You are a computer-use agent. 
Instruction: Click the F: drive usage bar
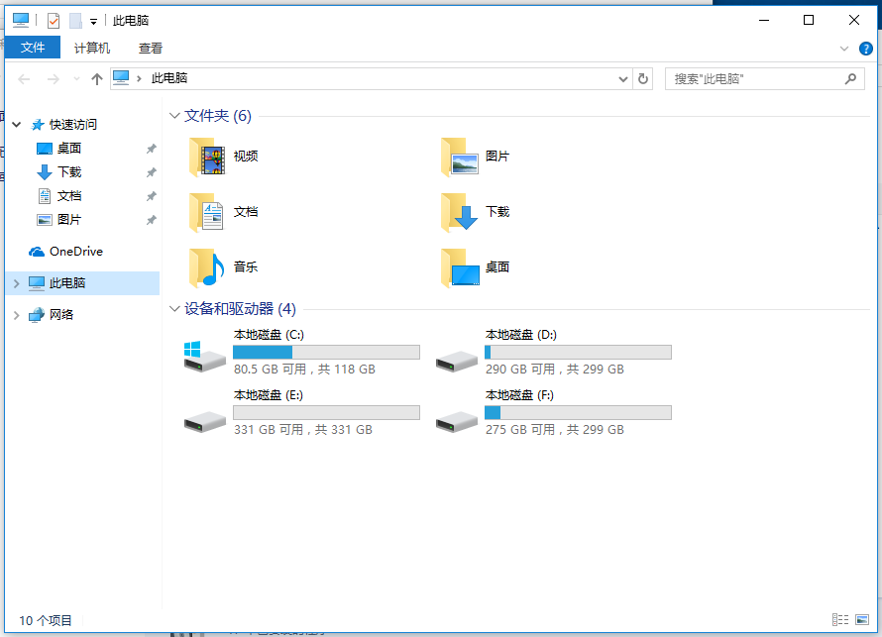[x=578, y=413]
